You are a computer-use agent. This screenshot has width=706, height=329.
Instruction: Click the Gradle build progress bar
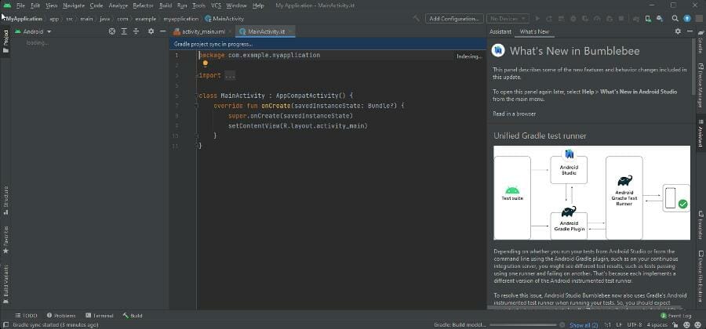[x=524, y=324]
